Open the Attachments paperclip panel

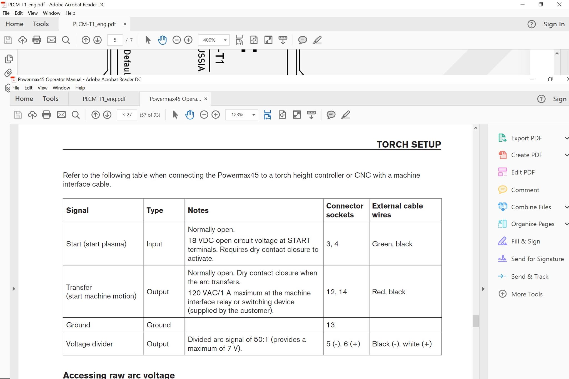[x=8, y=73]
